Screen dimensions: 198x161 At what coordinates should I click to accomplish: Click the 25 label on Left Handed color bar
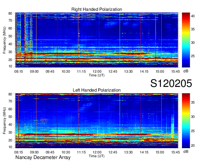[x=193, y=131]
